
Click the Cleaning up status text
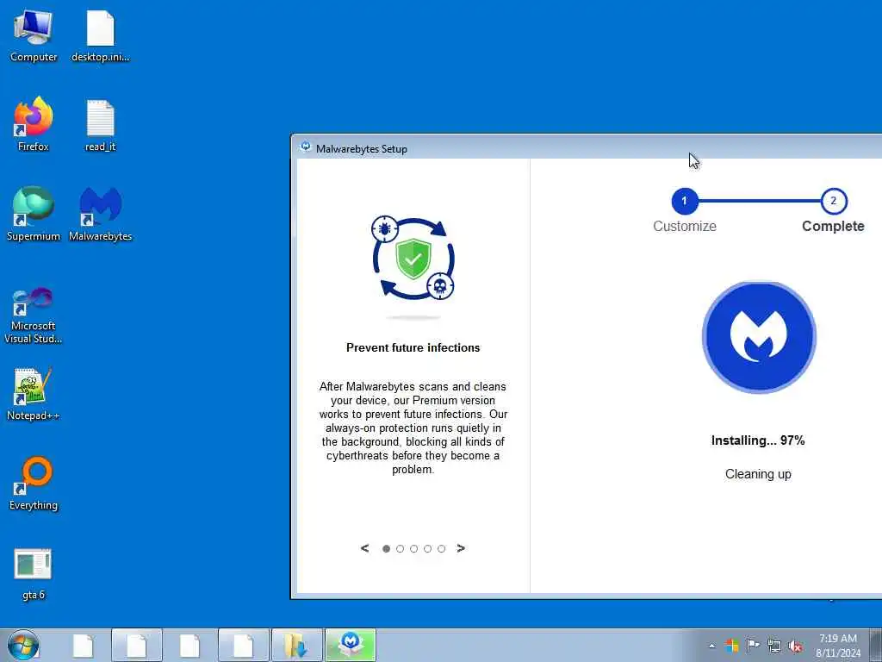click(758, 474)
